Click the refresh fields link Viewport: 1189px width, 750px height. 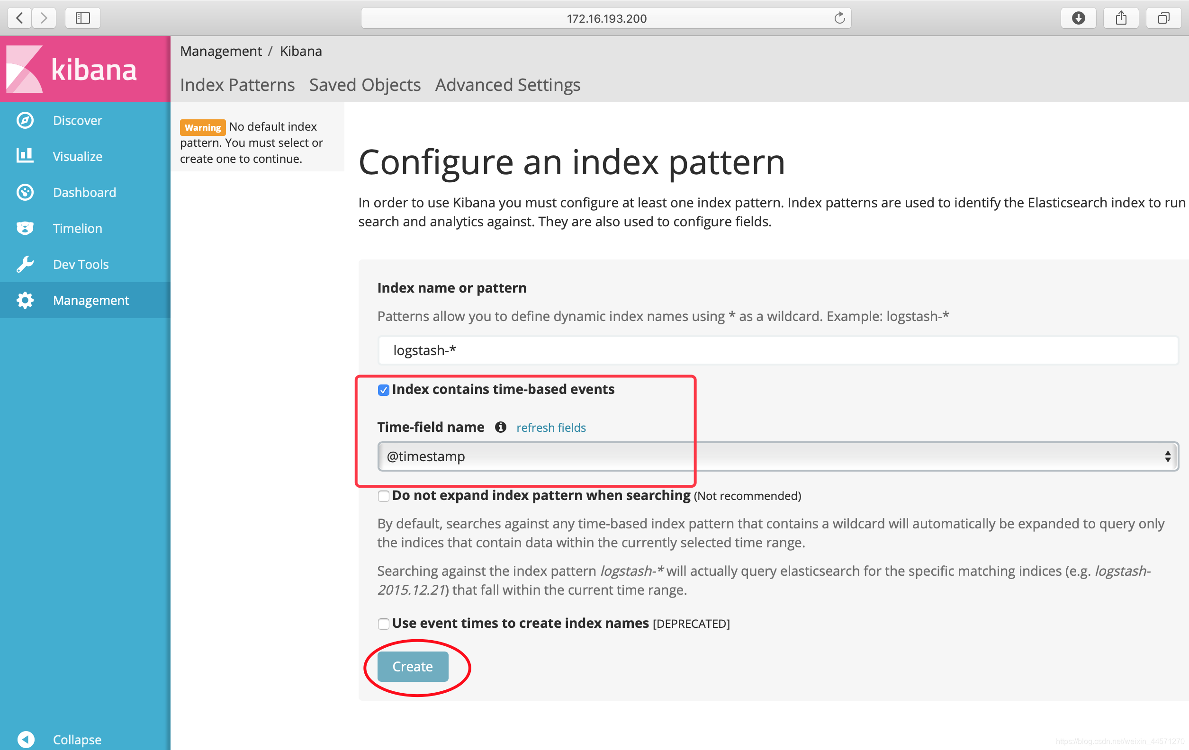click(550, 427)
